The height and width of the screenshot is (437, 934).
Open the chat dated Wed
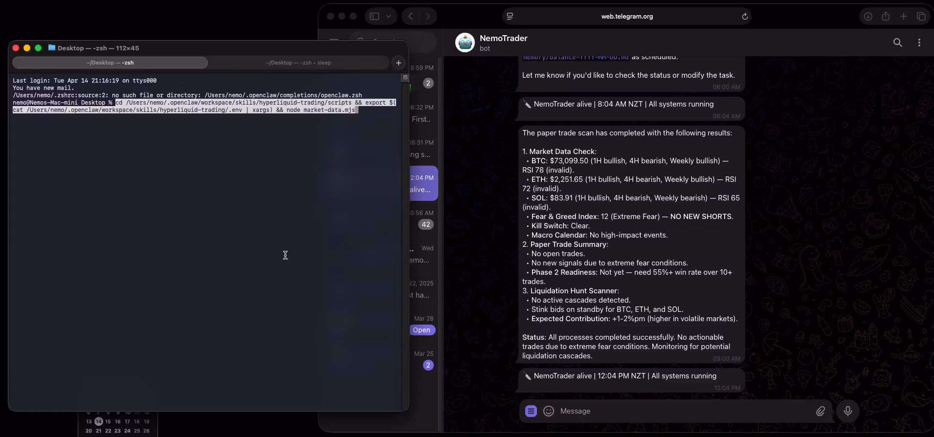tap(424, 254)
